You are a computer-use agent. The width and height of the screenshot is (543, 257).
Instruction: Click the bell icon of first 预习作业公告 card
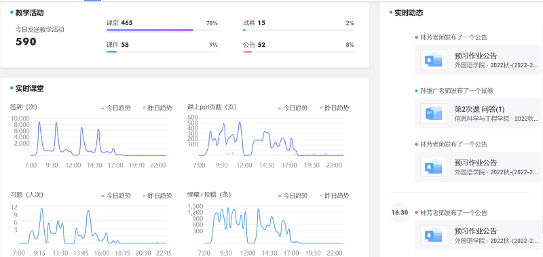coord(434,60)
